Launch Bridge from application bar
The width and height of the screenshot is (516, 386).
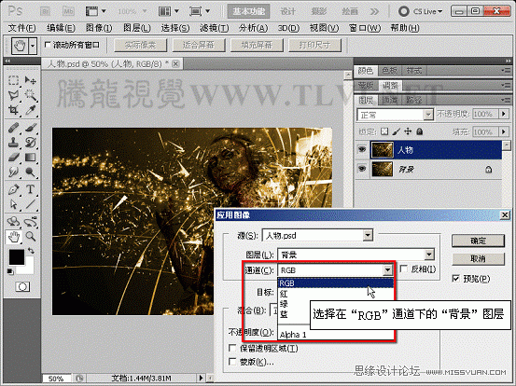[x=45, y=11]
